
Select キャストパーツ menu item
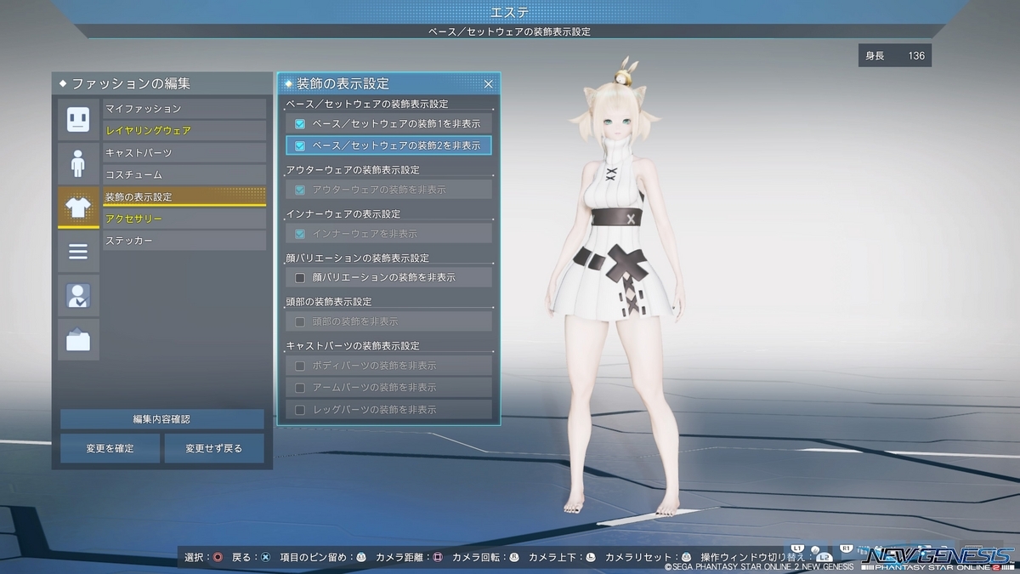pos(184,153)
